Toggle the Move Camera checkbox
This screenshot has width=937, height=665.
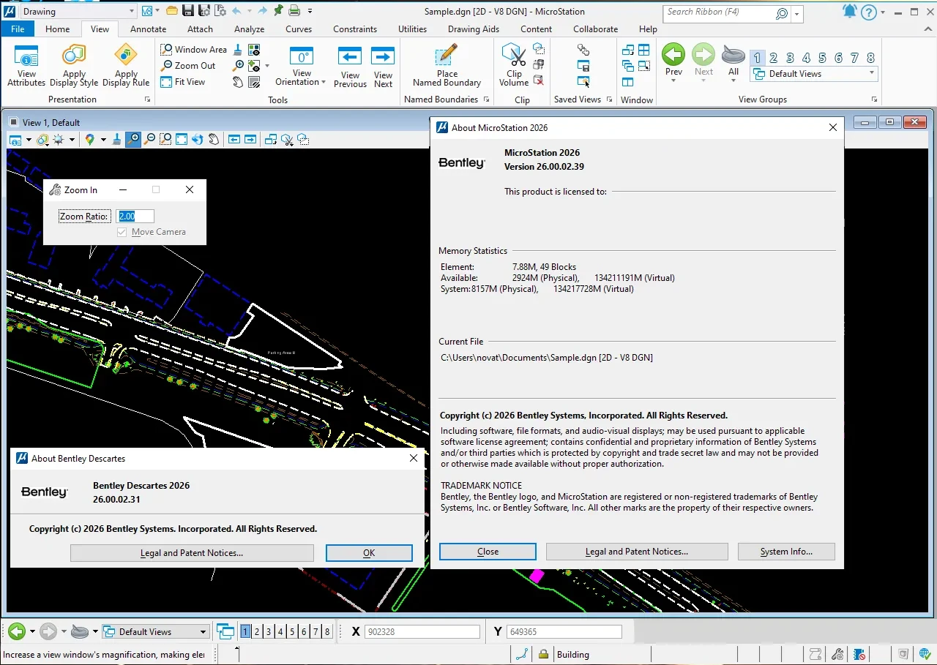[x=122, y=232]
